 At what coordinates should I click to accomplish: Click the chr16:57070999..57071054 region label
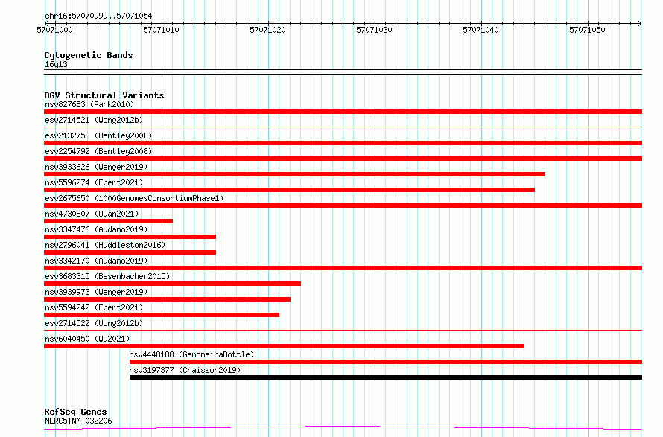(x=98, y=16)
